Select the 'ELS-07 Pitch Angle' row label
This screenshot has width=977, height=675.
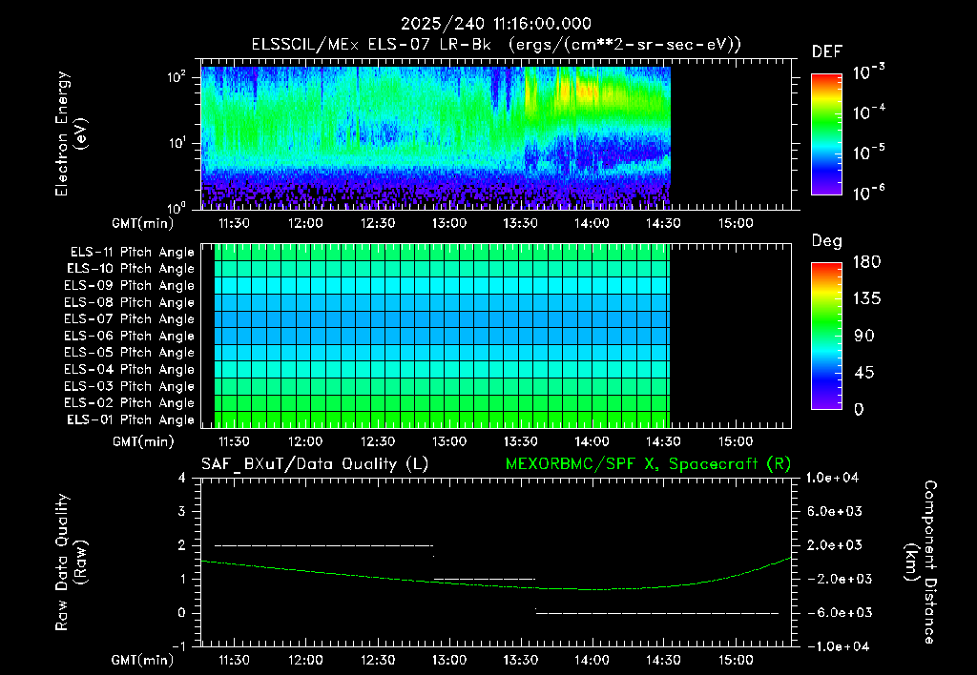[129, 318]
